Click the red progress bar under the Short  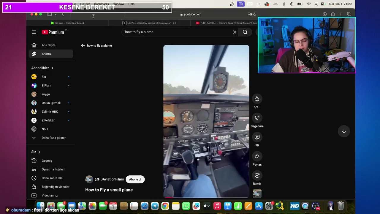(x=206, y=197)
